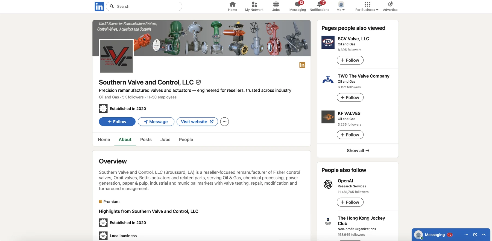Click the Hong Kong Jockey Club logo

[x=328, y=222]
